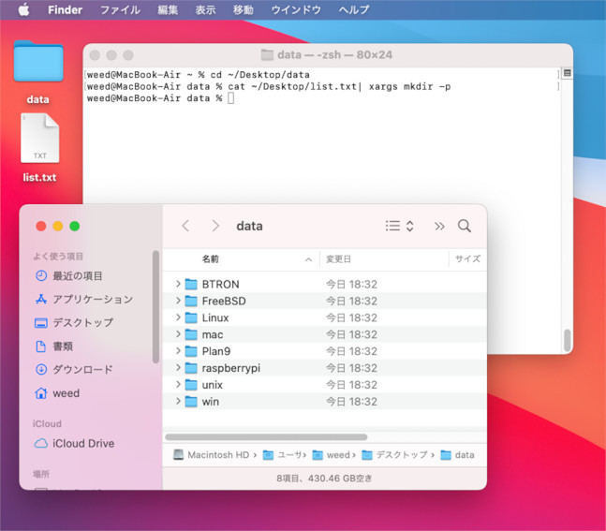Expand the BTRON folder
606x531 pixels.
[x=178, y=284]
